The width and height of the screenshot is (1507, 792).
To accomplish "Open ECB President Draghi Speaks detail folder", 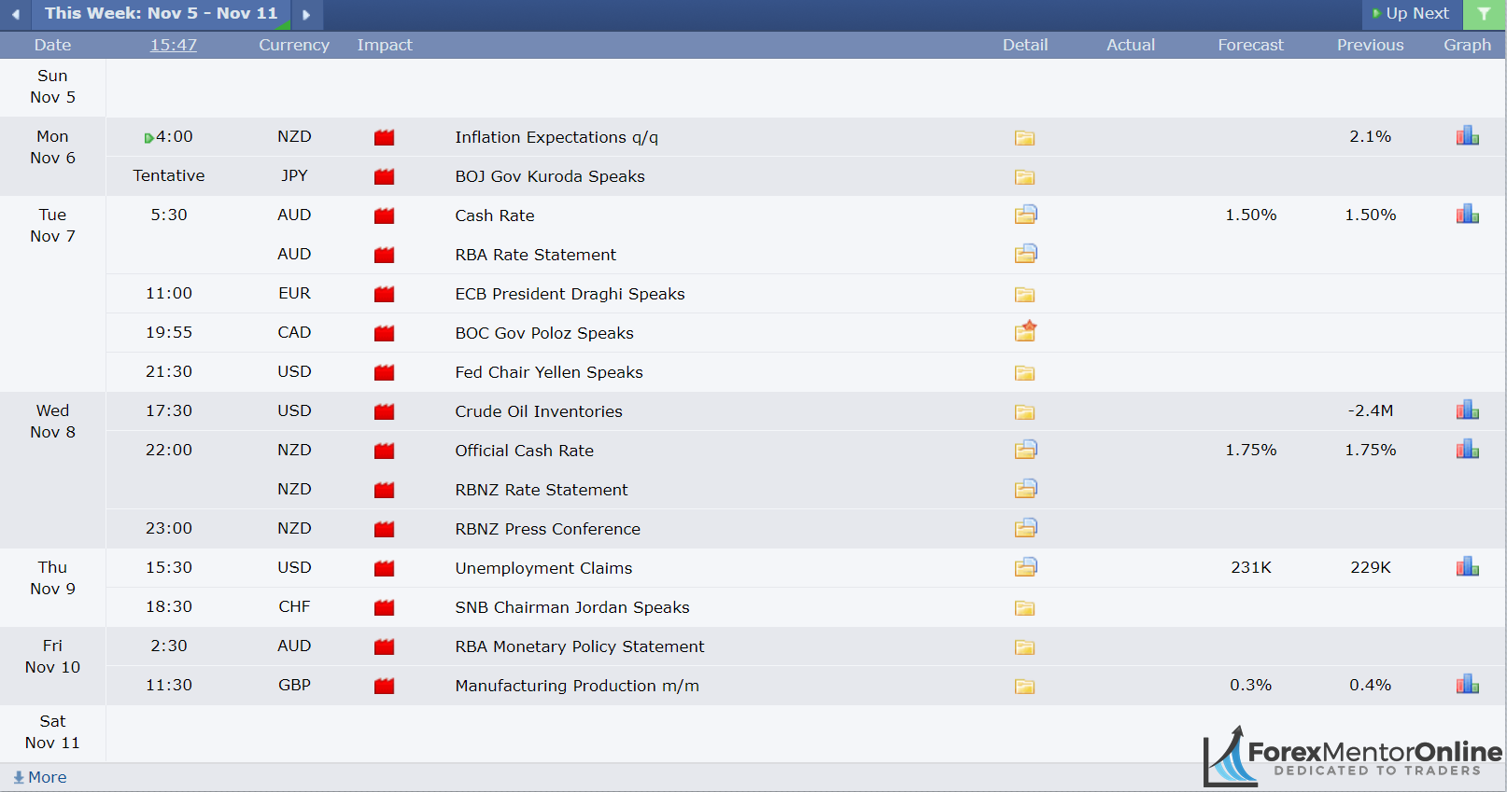I will 1024,295.
